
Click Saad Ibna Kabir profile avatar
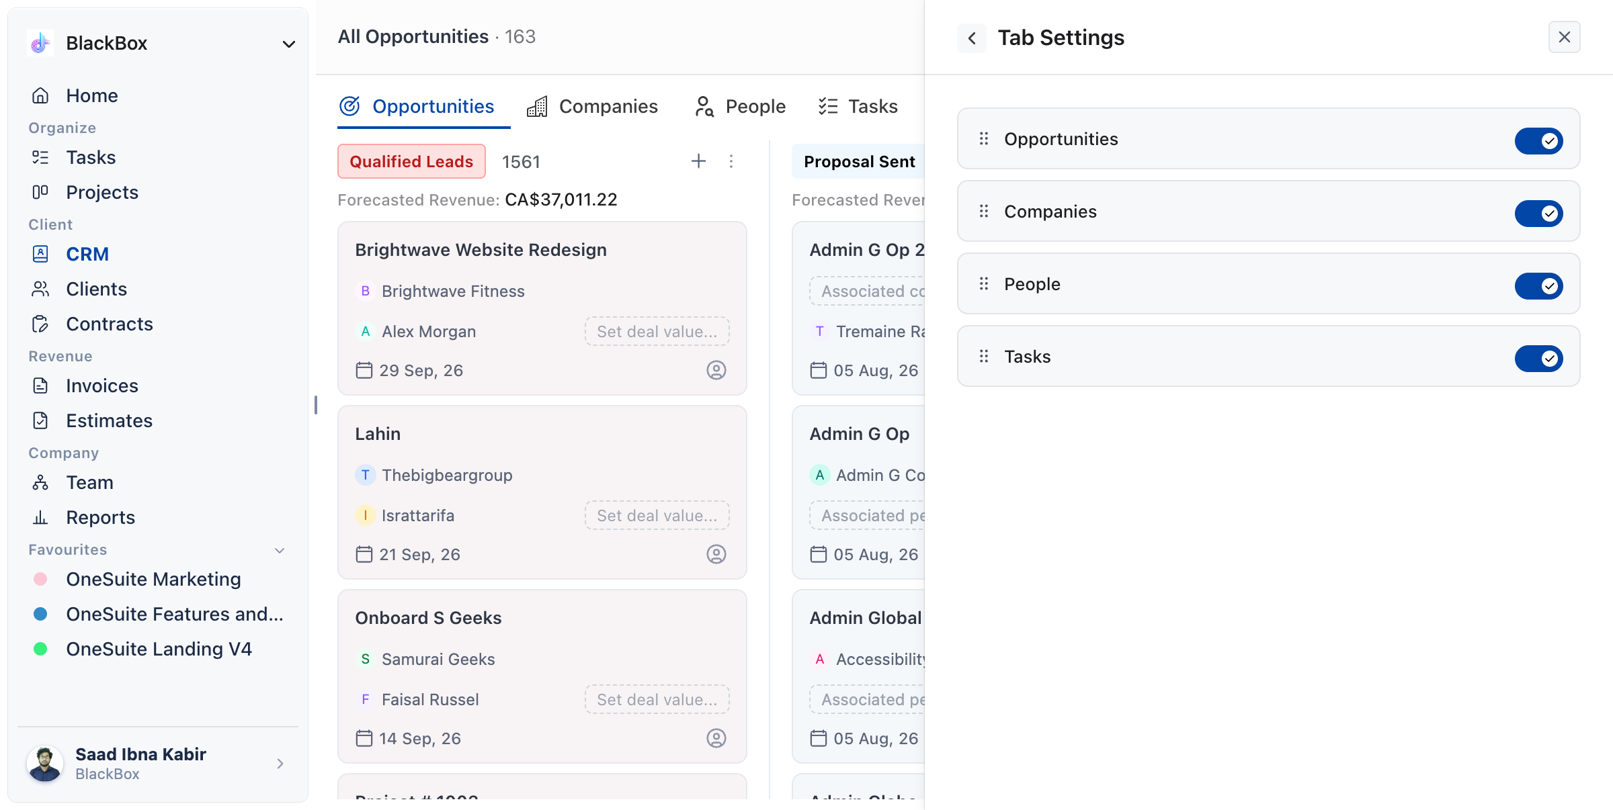pyautogui.click(x=45, y=764)
